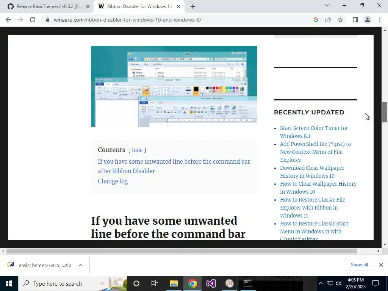This screenshot has height=291, width=388.
Task: Click Show all downloads
Action: [359, 265]
